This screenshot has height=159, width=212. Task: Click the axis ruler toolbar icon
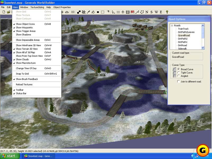(x=113, y=12)
